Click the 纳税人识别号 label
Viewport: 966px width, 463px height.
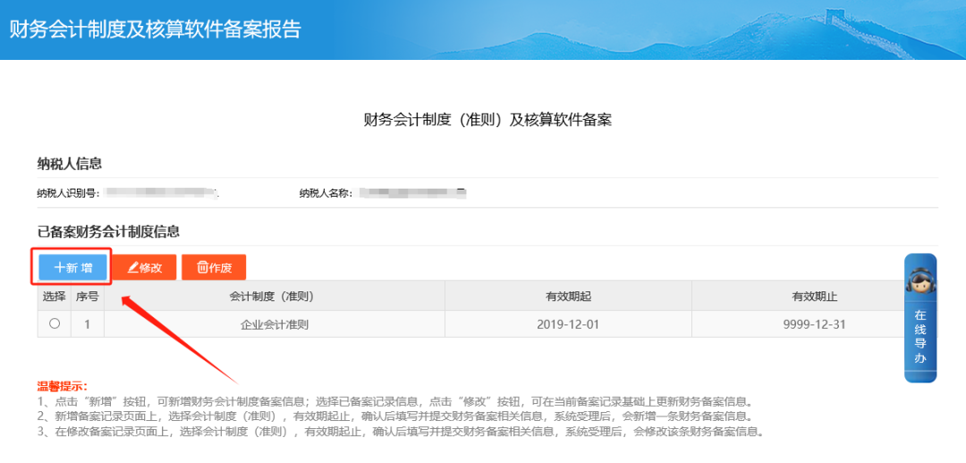tap(68, 194)
